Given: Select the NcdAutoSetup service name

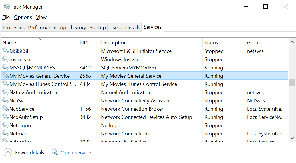Looking at the screenshot, I should pyautogui.click(x=26, y=117).
